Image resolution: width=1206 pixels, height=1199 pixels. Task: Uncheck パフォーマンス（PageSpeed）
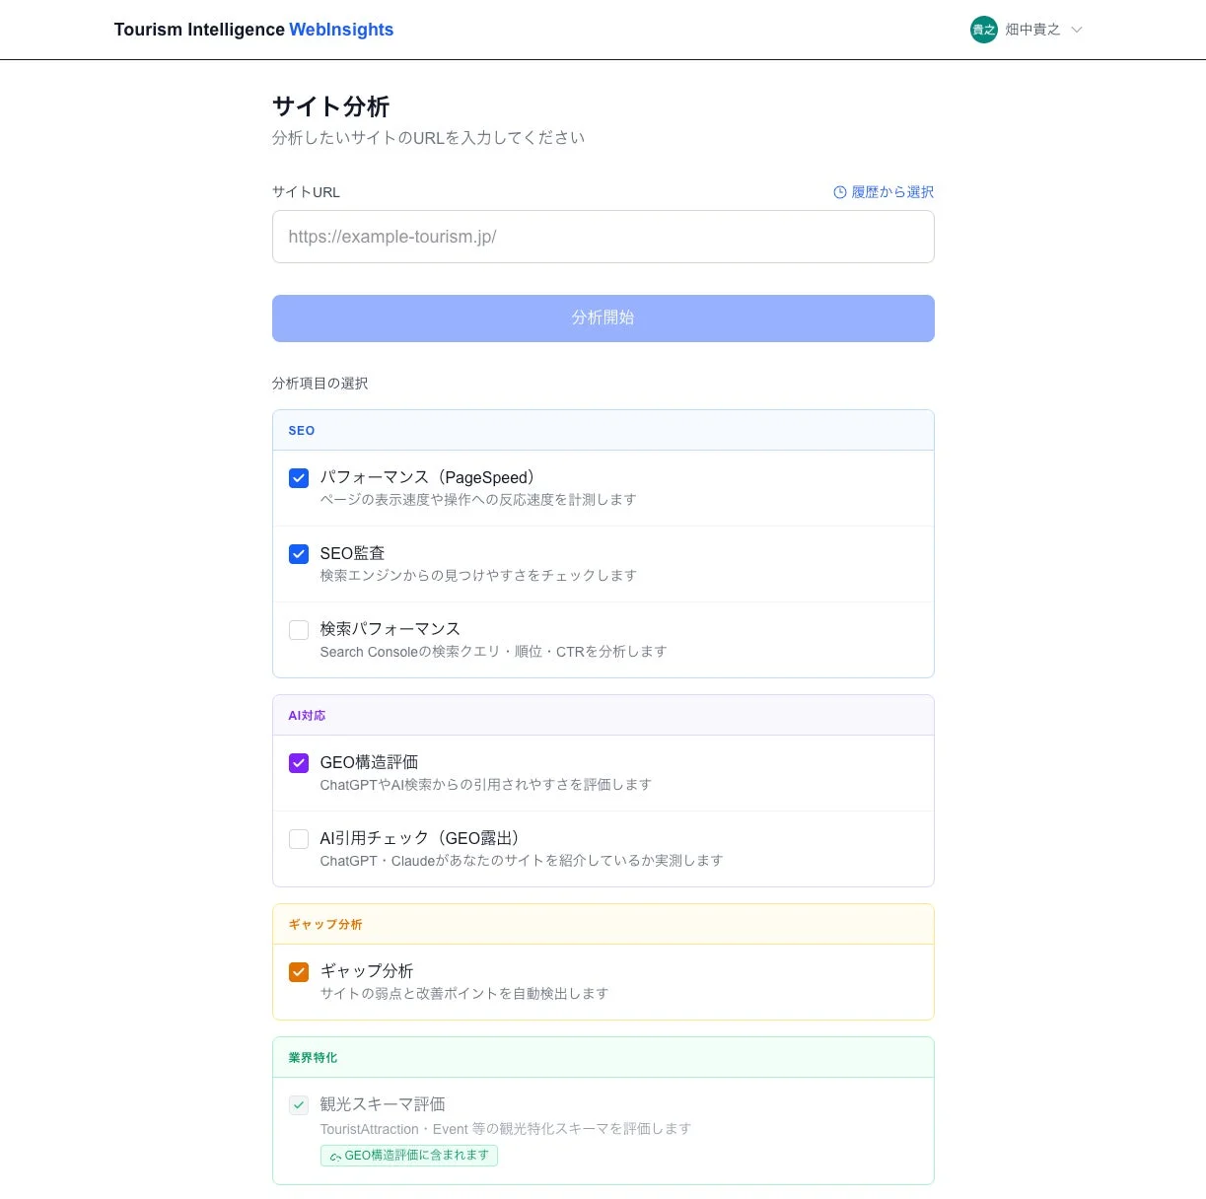pyautogui.click(x=299, y=478)
